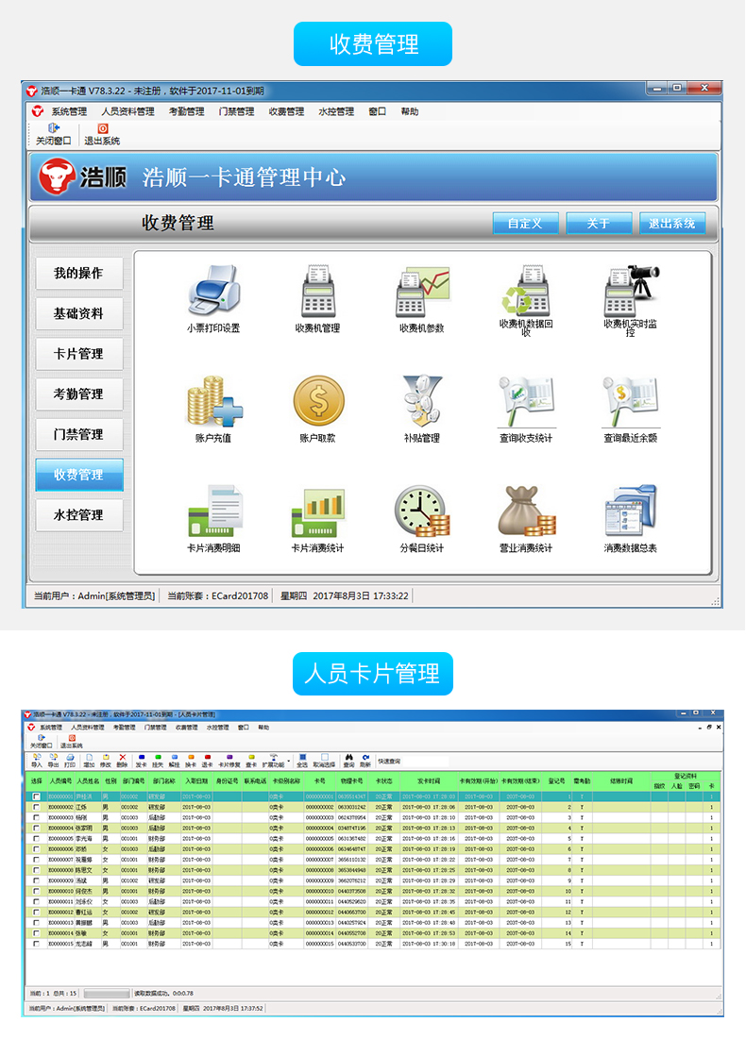
Task: Open 账户取款 dollar coin icon
Action: (318, 400)
